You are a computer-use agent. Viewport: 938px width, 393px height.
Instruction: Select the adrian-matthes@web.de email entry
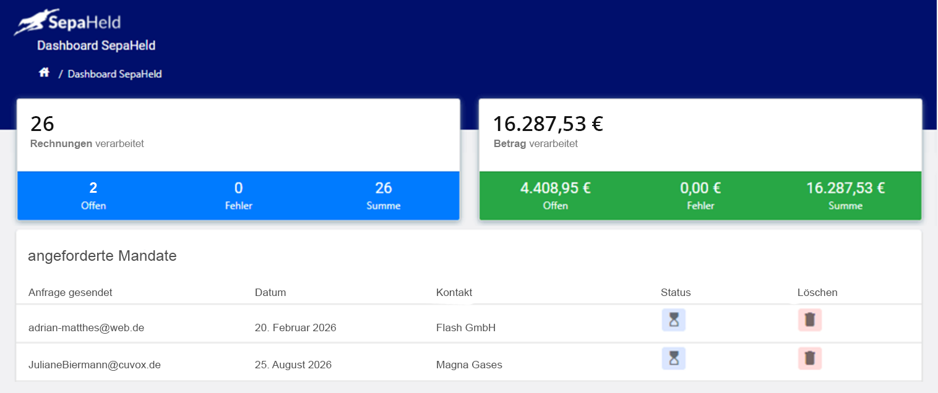coord(86,328)
